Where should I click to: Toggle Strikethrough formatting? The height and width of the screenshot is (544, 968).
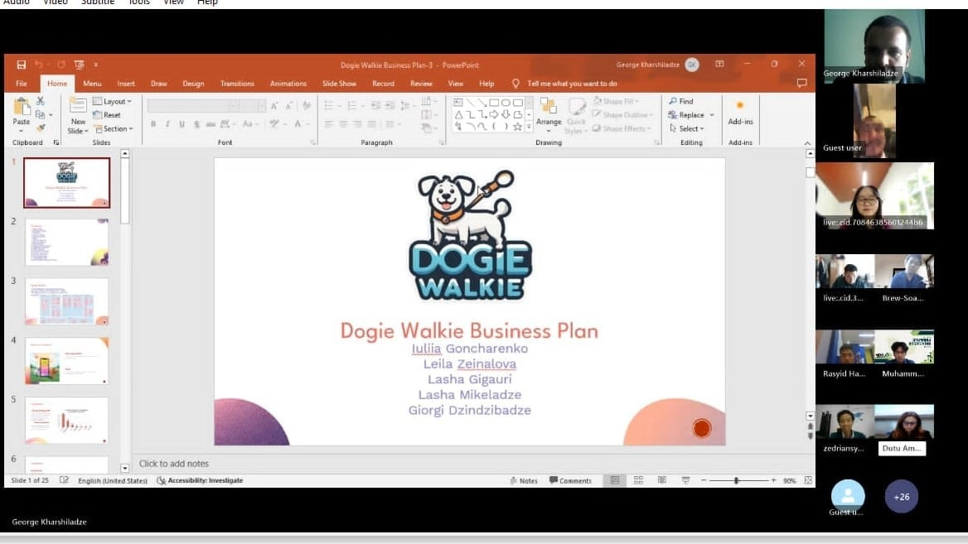(x=211, y=124)
